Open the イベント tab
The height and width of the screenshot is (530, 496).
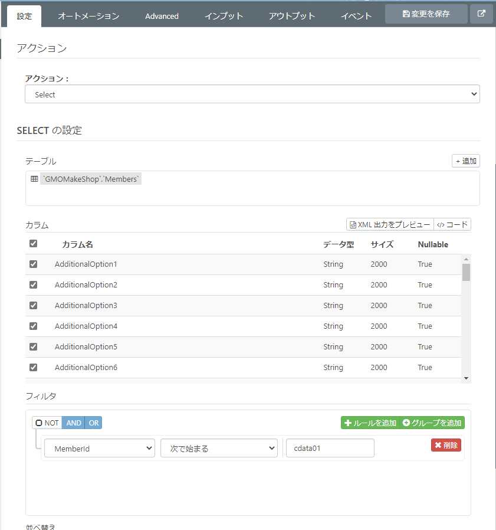356,16
